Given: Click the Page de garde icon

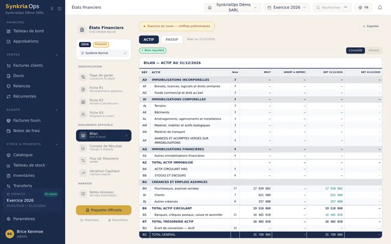Looking at the screenshot, I should (x=83, y=77).
